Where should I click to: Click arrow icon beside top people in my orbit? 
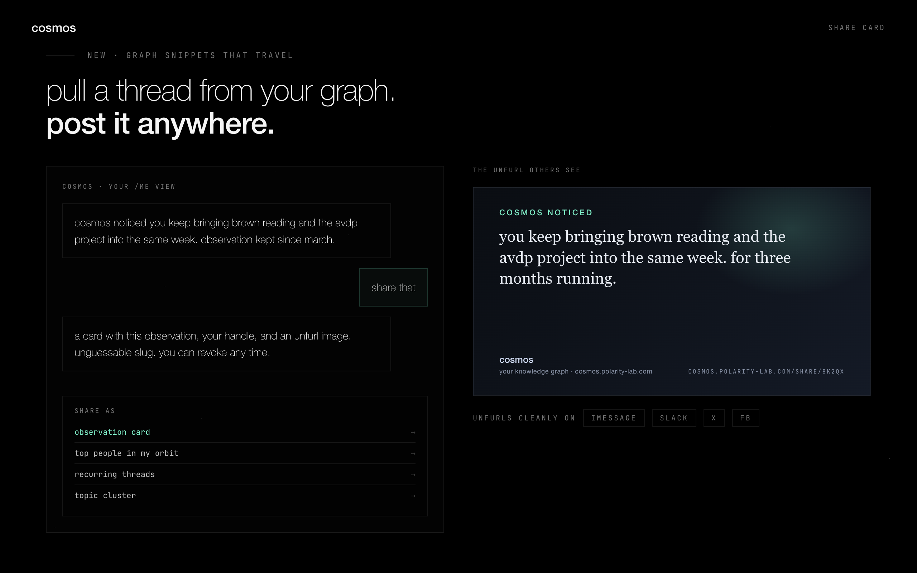click(x=413, y=454)
